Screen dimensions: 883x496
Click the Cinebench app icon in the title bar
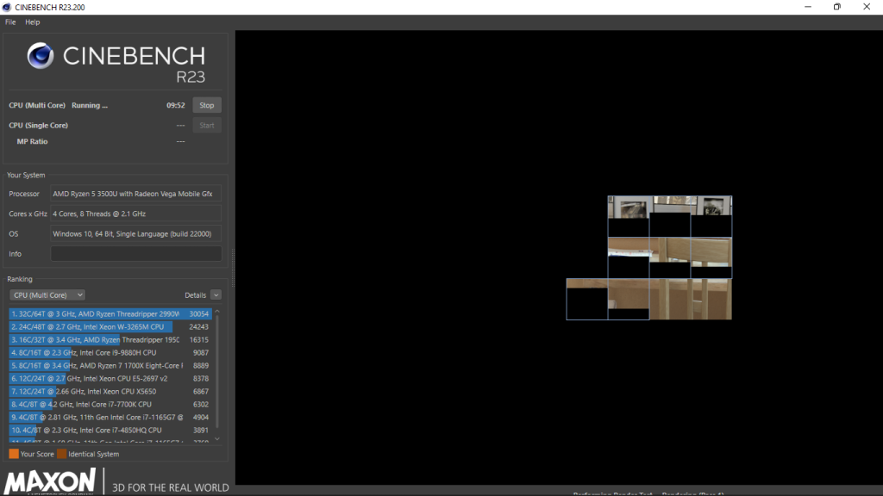[x=8, y=6]
